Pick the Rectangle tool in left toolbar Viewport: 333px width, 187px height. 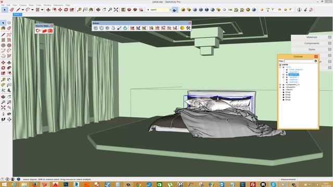3,40
